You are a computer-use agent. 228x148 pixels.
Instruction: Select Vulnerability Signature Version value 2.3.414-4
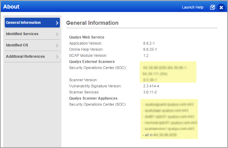click(151, 86)
